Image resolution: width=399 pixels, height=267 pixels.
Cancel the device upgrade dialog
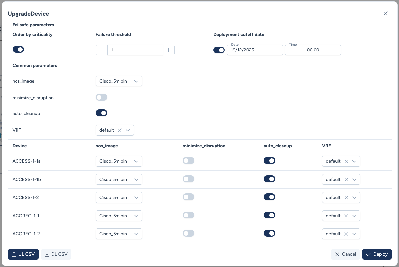pos(345,254)
